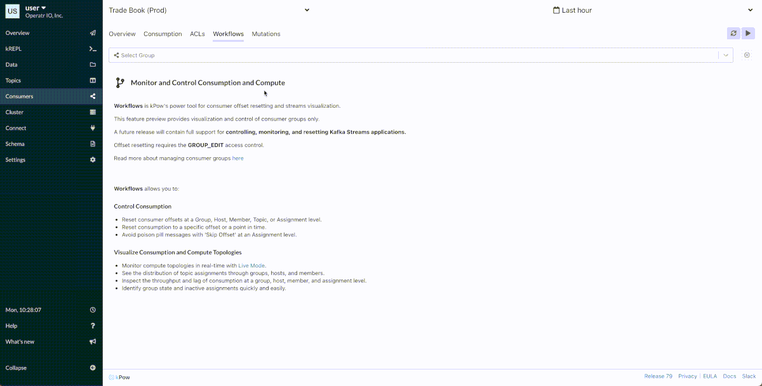This screenshot has width=762, height=386.
Task: Open the user account dropdown
Action: (x=36, y=8)
